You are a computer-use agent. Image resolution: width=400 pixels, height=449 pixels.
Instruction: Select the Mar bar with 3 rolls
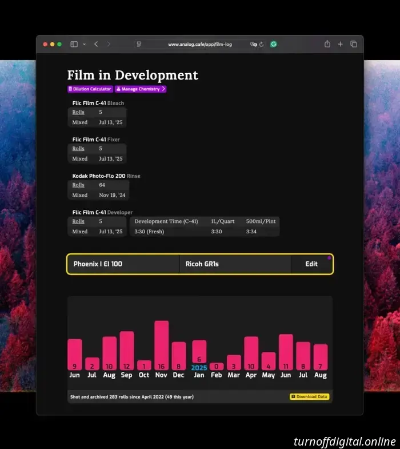[234, 363]
